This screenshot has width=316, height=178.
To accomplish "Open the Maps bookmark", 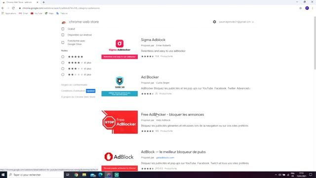I will 49,13.
